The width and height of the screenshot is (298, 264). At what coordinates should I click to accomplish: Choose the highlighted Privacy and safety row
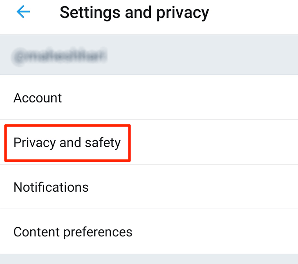coord(67,143)
